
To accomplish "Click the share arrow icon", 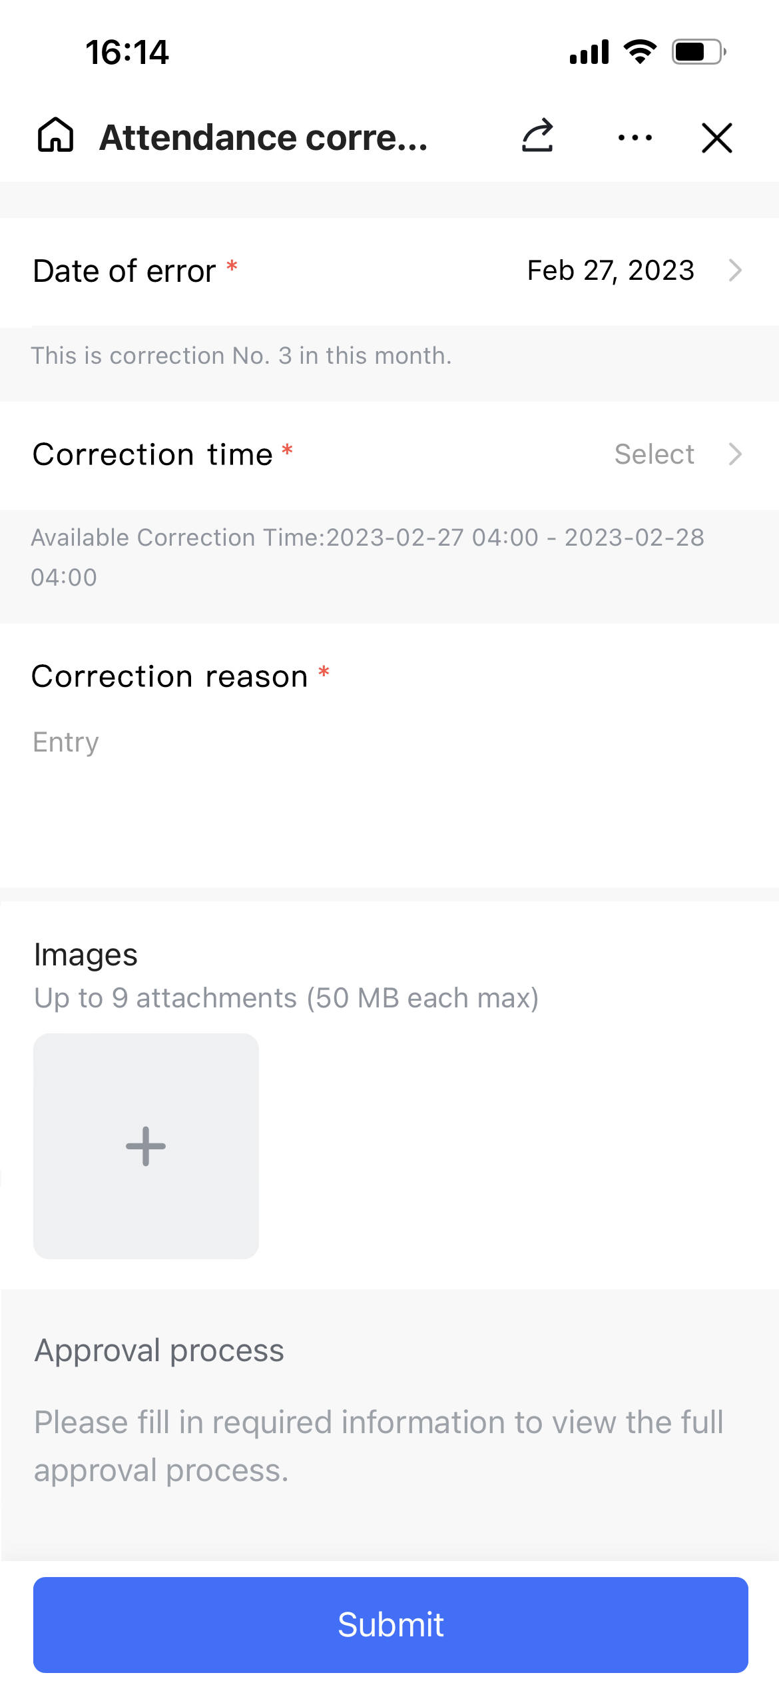I will (537, 136).
